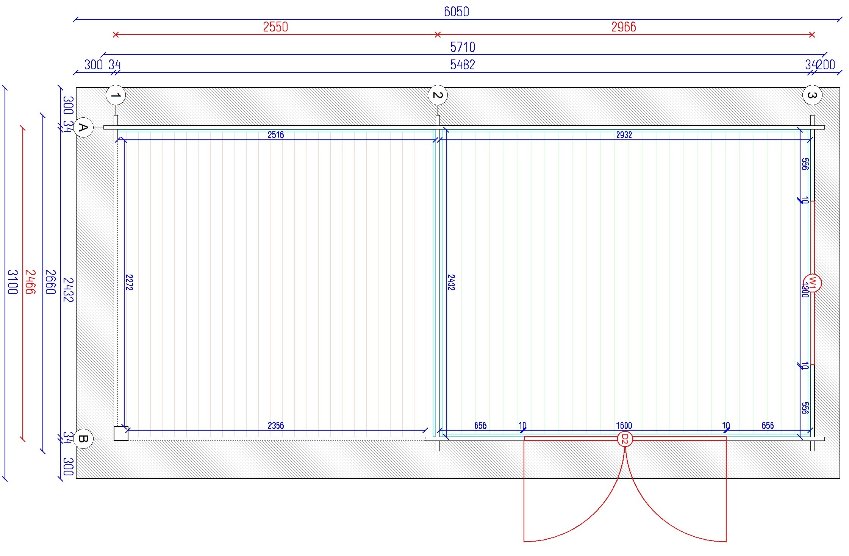Select the row B grid bubble
The height and width of the screenshot is (556, 849).
point(83,439)
